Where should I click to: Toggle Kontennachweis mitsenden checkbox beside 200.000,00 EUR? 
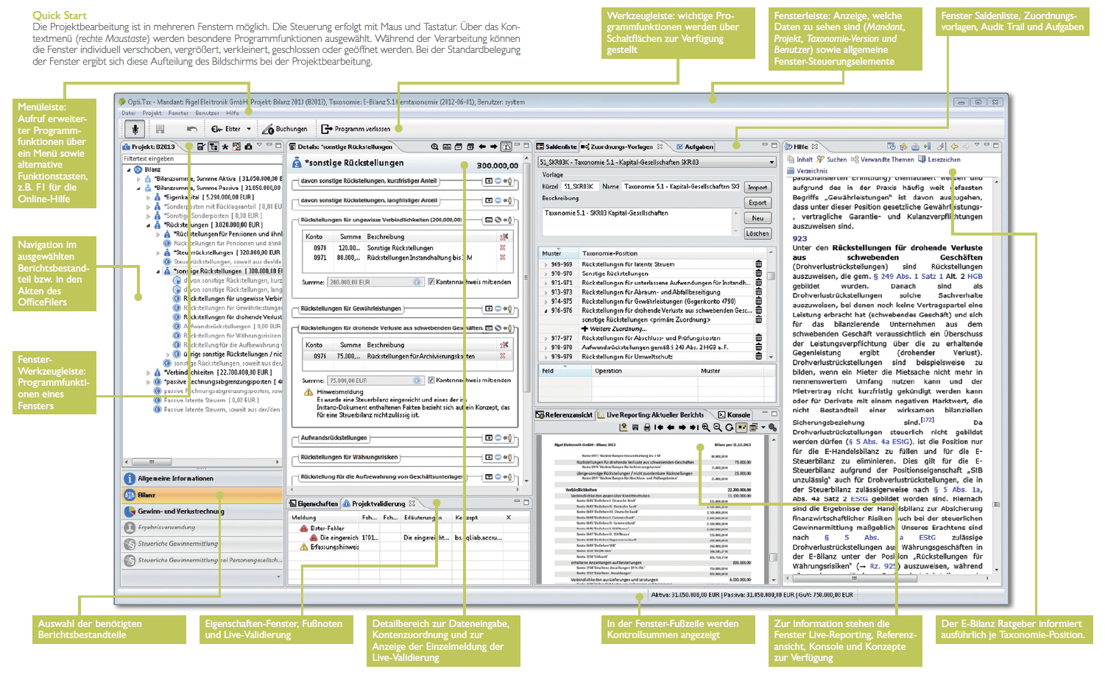click(x=431, y=282)
